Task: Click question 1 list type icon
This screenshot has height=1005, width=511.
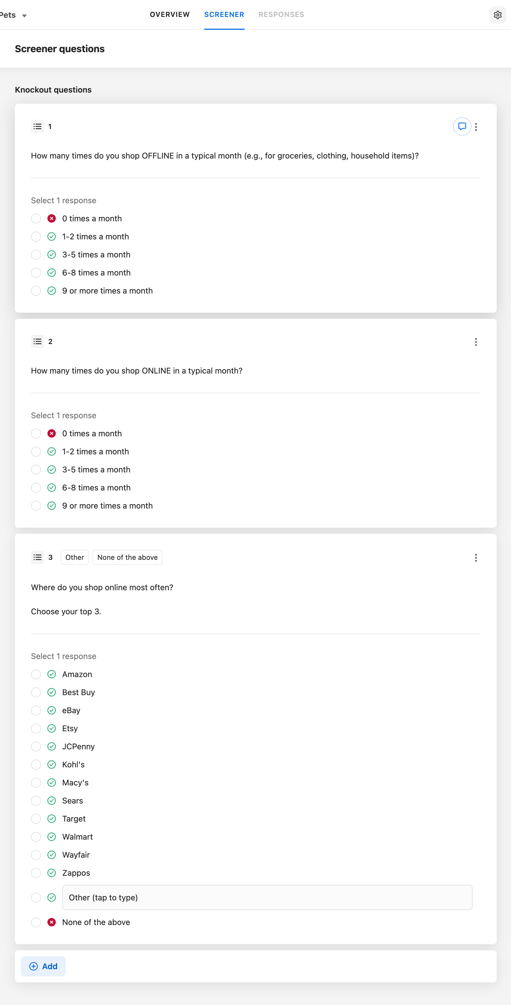Action: tap(38, 126)
